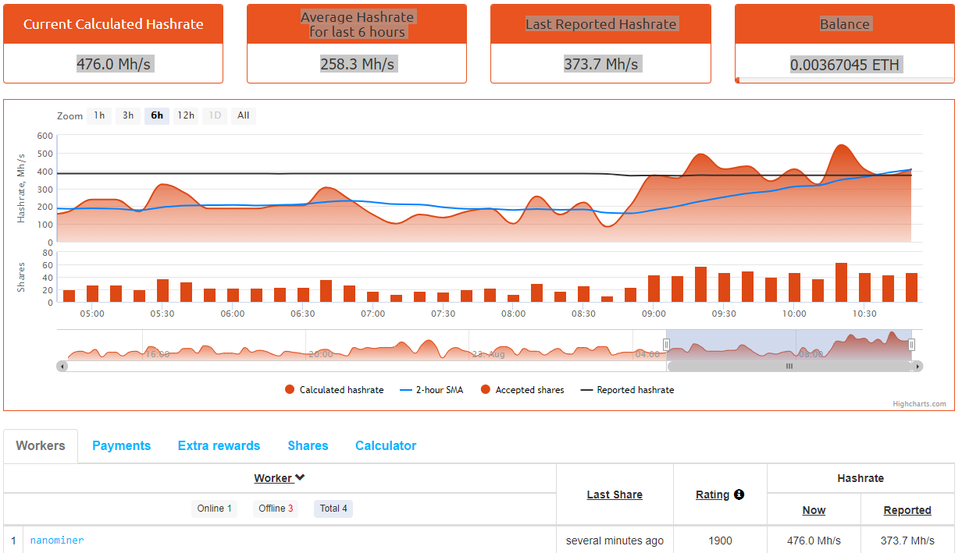Toggle the Accepted shares legend item
962x553 pixels.
pos(522,390)
